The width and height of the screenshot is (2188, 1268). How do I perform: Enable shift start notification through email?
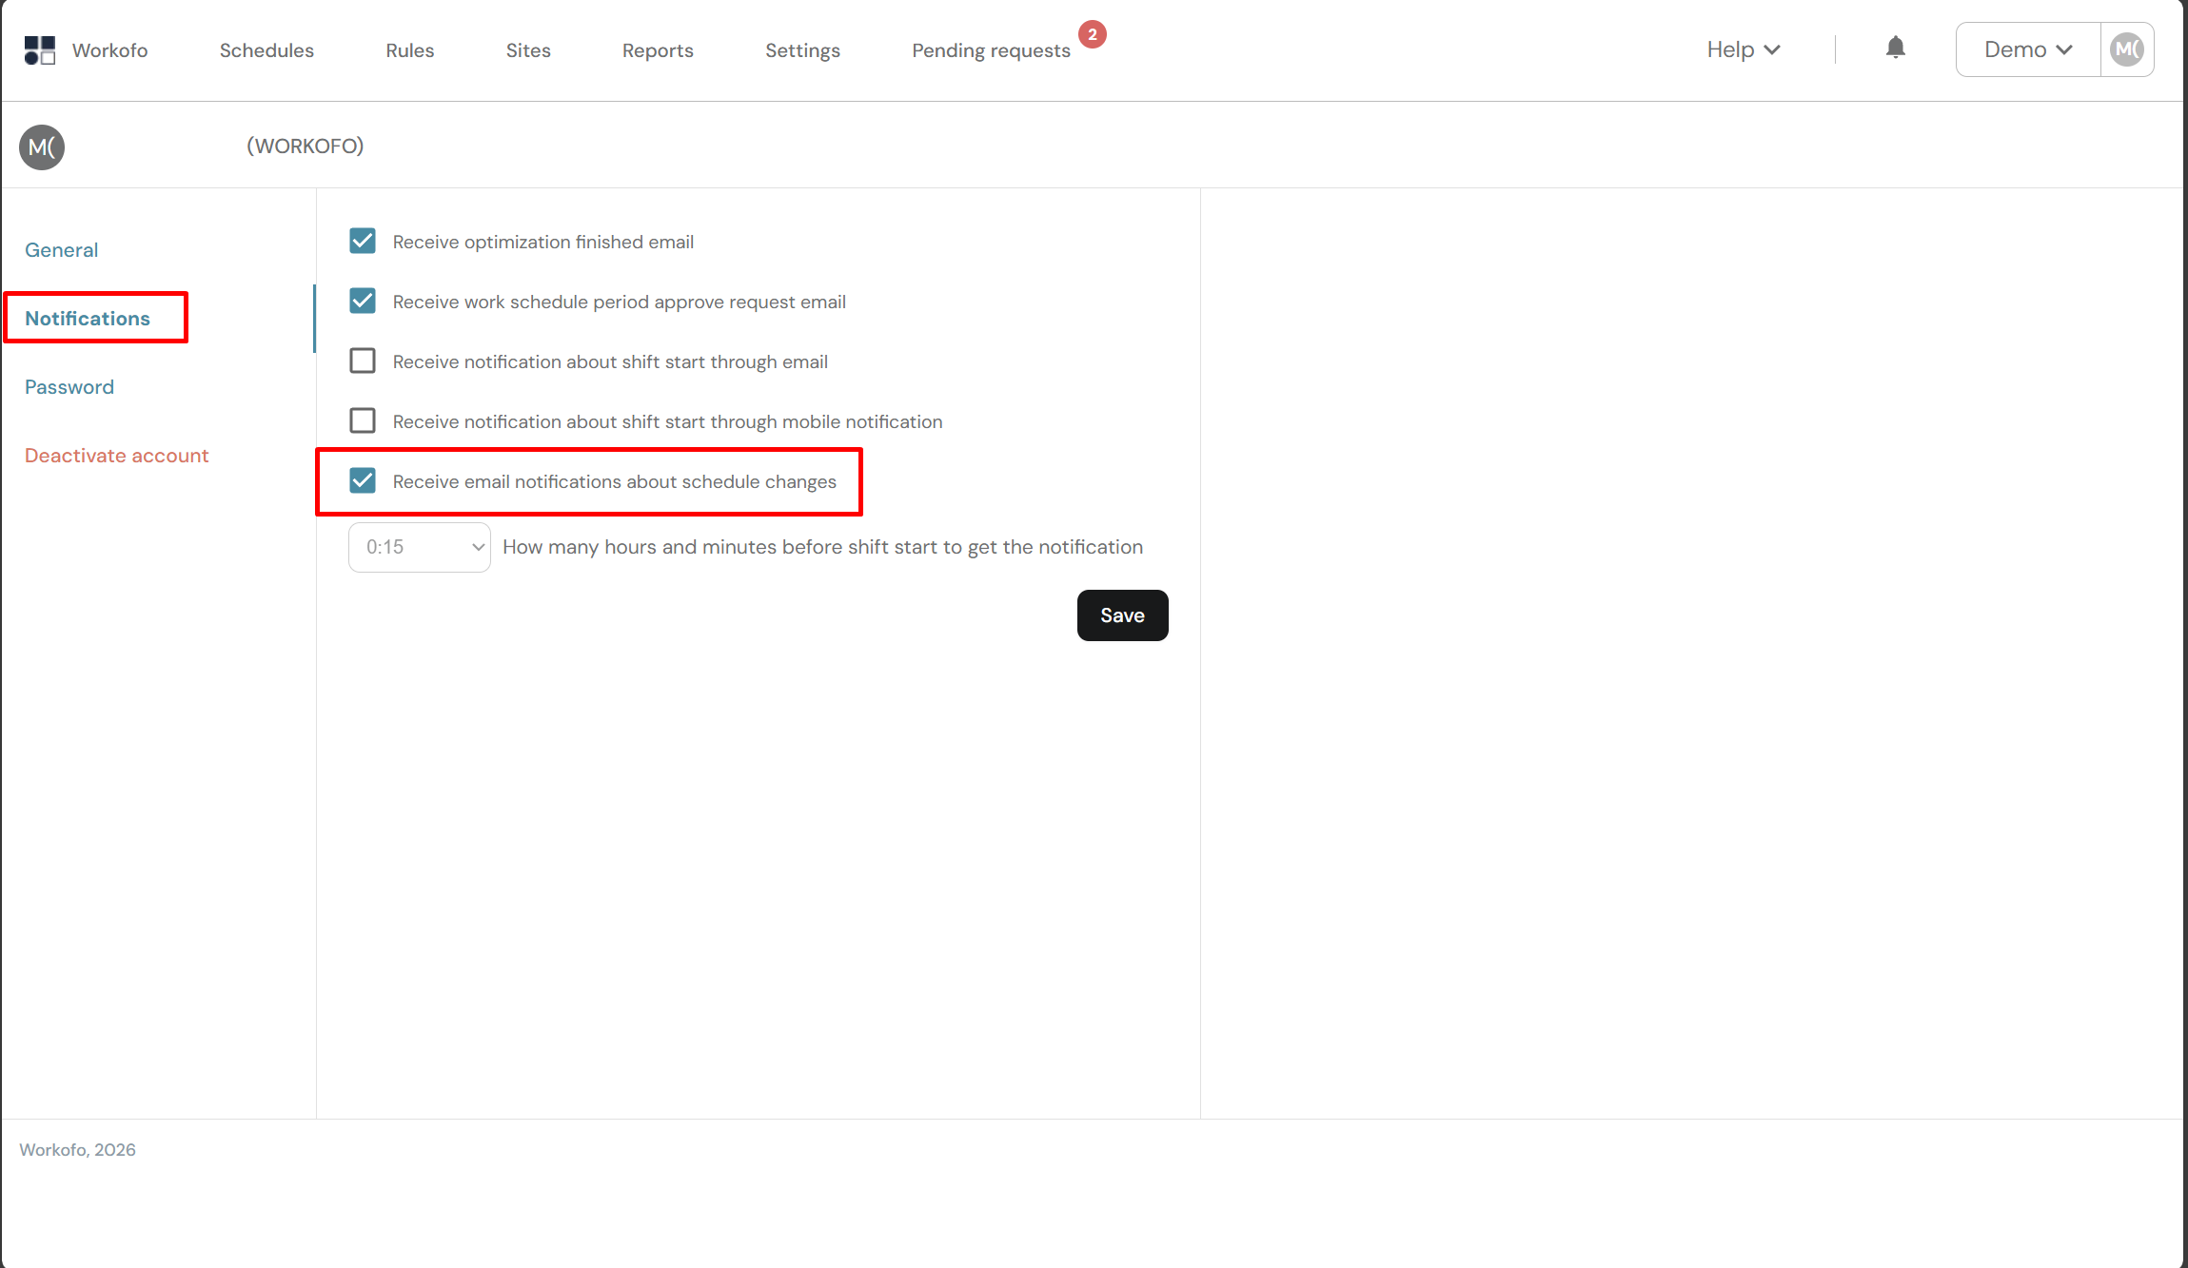363,361
